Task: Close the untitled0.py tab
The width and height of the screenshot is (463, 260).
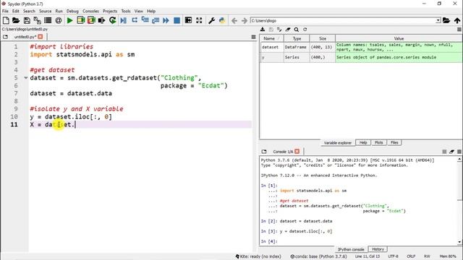Action: pos(41,37)
